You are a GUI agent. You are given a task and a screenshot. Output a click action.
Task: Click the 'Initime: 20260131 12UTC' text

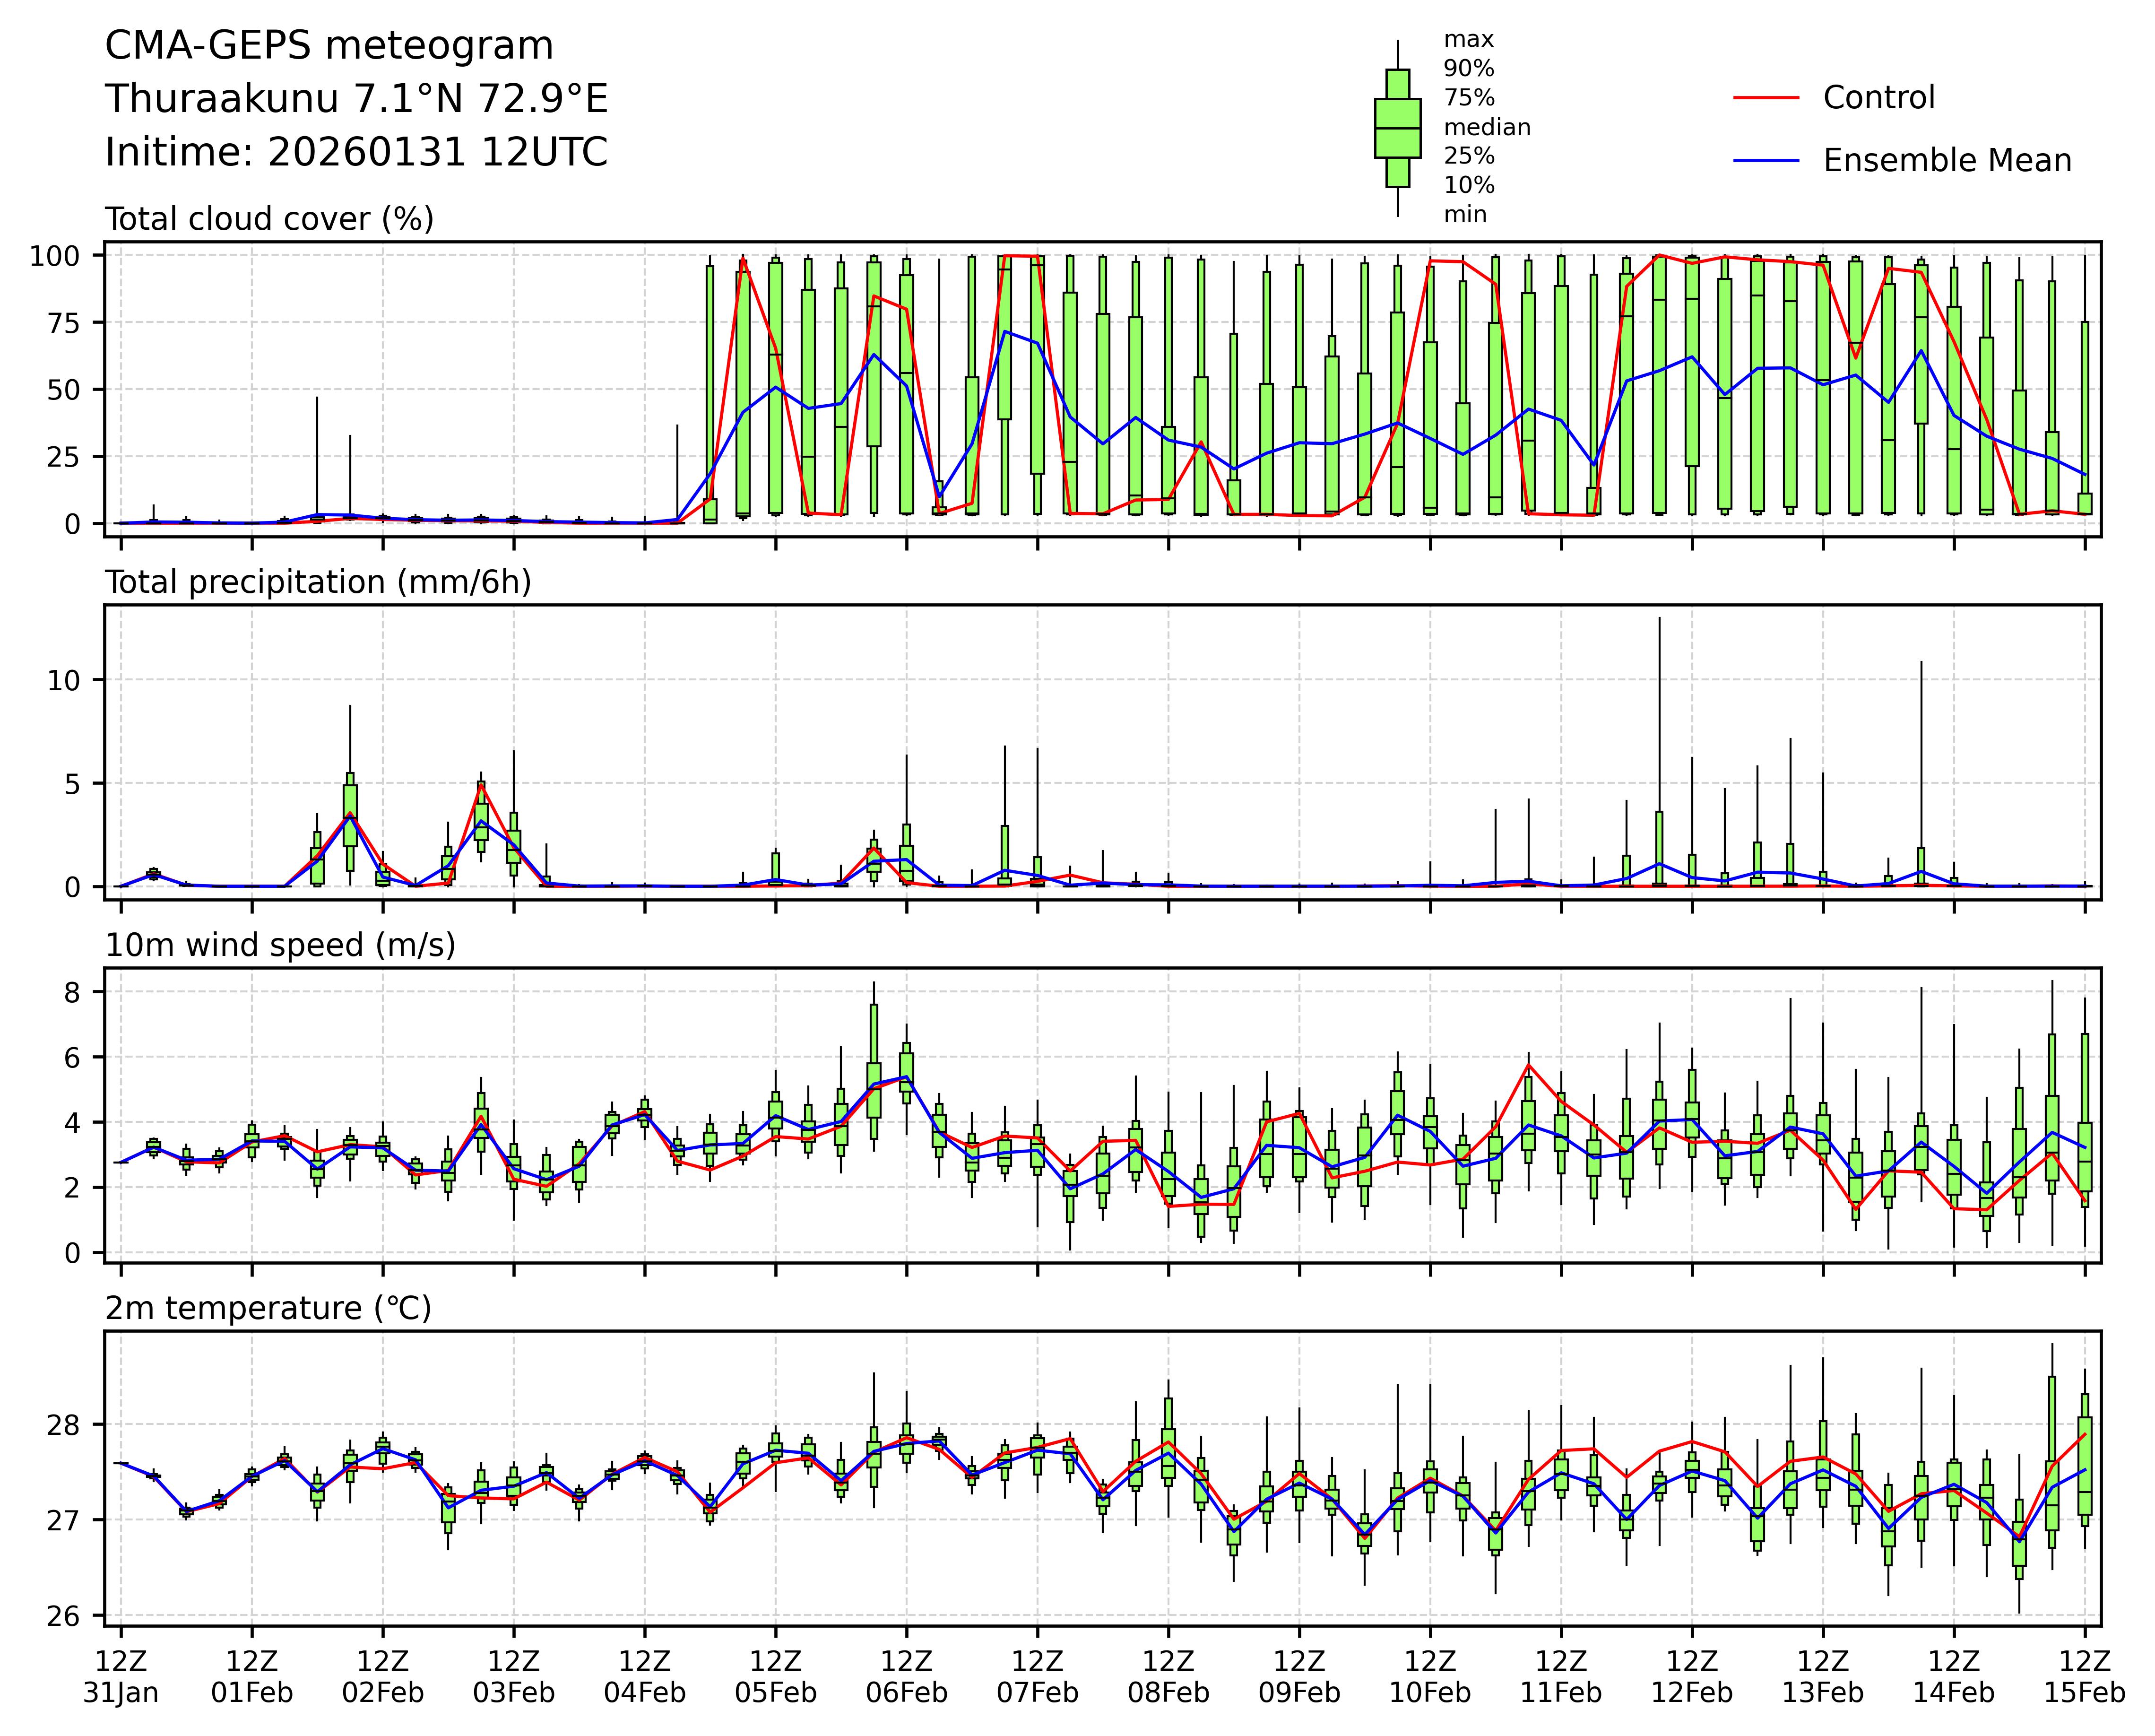coord(356,152)
